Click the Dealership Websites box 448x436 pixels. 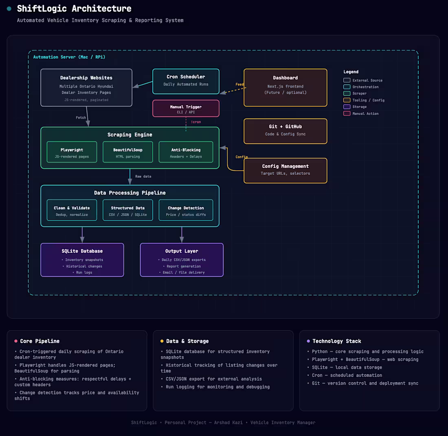click(86, 88)
